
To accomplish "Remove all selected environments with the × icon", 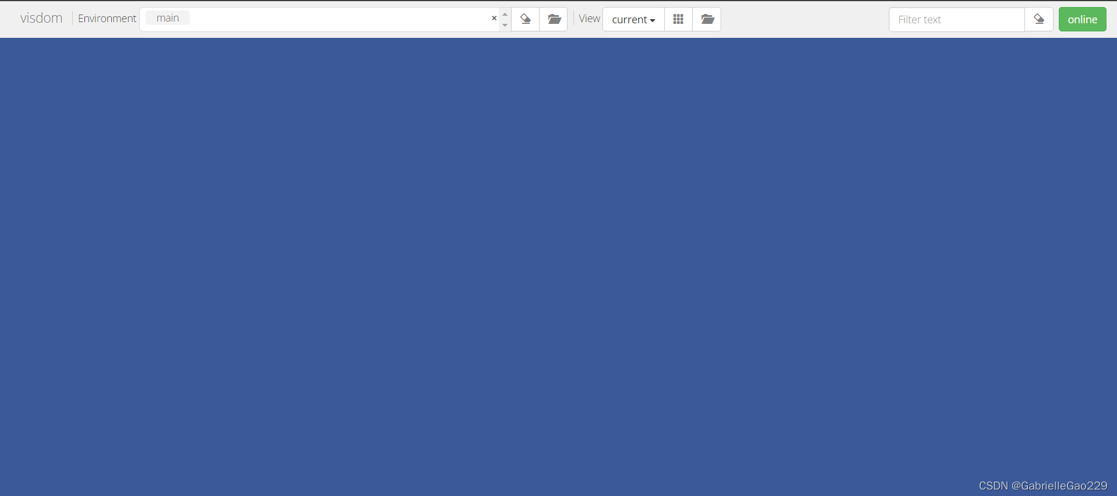I will (494, 18).
